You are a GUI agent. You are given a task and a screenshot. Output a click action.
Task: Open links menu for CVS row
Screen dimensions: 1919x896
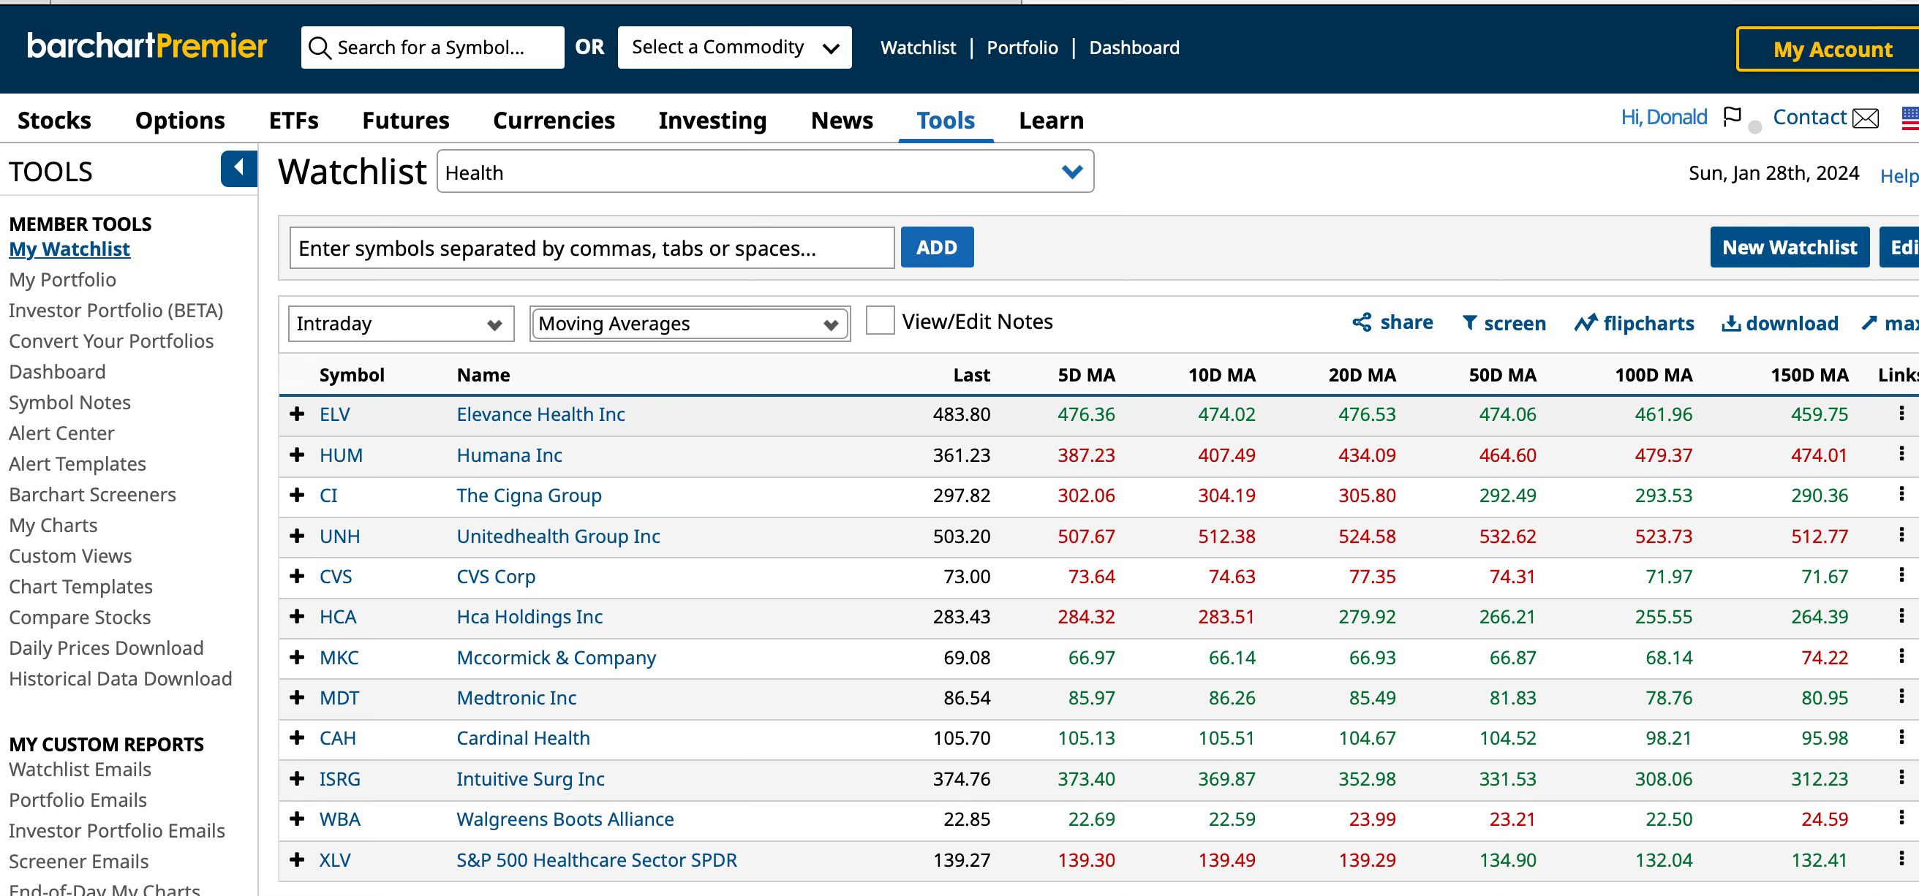tap(1901, 575)
